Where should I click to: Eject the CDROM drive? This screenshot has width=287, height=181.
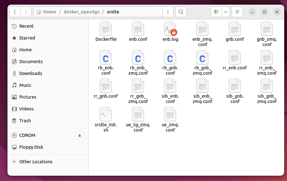click(80, 135)
